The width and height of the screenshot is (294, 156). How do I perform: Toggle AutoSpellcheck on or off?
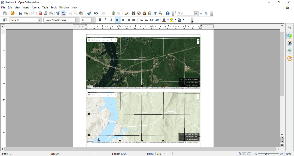64,13
